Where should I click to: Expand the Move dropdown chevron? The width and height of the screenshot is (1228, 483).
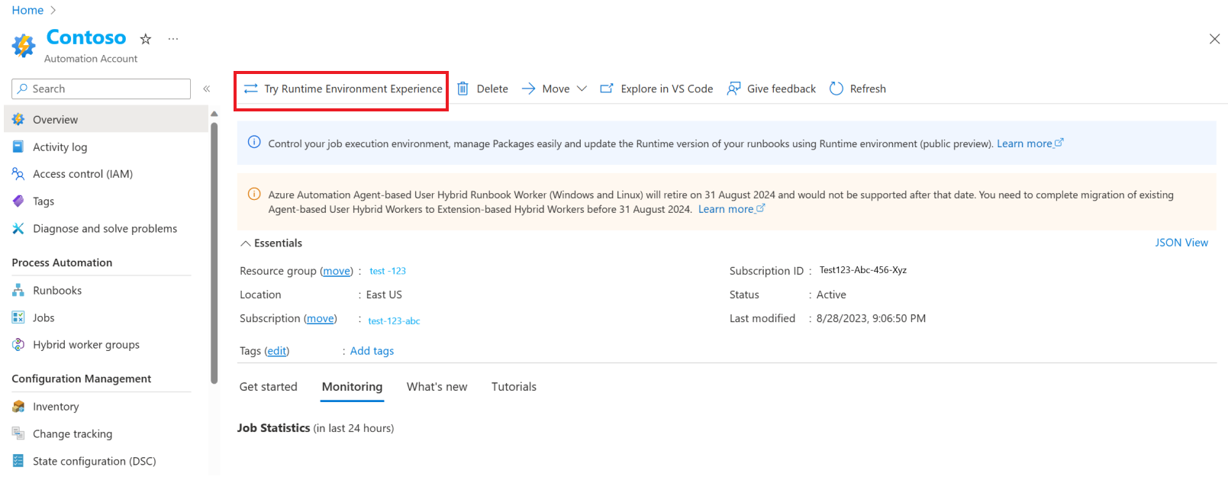point(582,89)
